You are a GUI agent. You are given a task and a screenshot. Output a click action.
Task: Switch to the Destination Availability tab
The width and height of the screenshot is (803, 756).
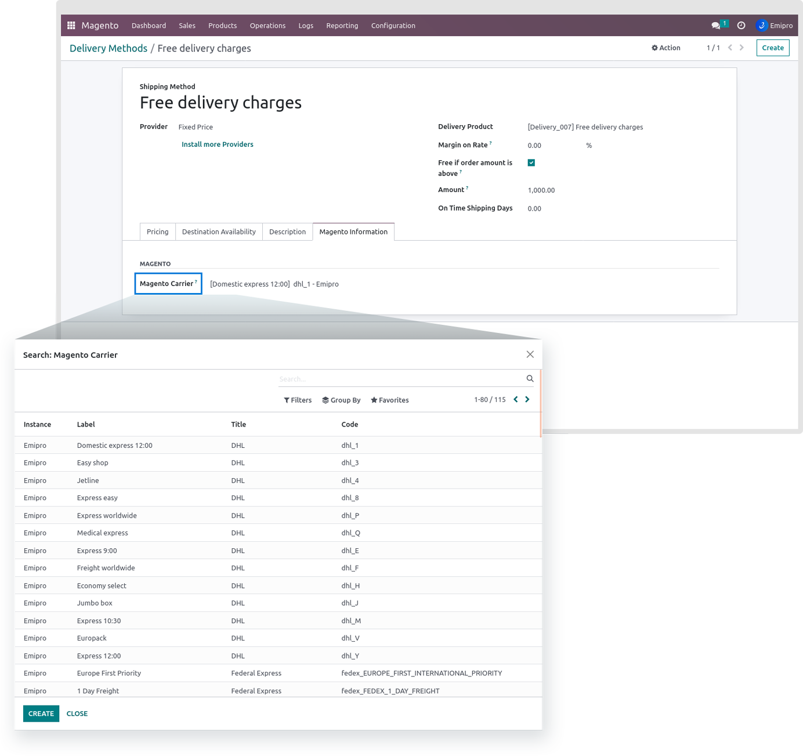[x=219, y=231]
